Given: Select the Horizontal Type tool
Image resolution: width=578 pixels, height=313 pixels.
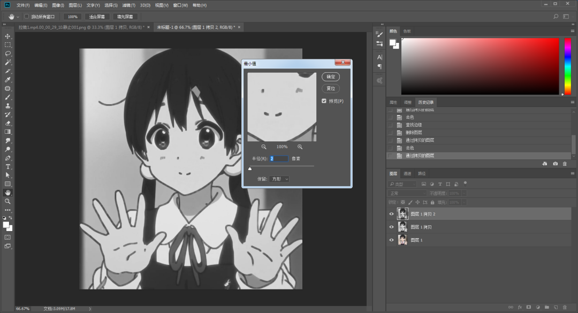Looking at the screenshot, I should (7, 166).
